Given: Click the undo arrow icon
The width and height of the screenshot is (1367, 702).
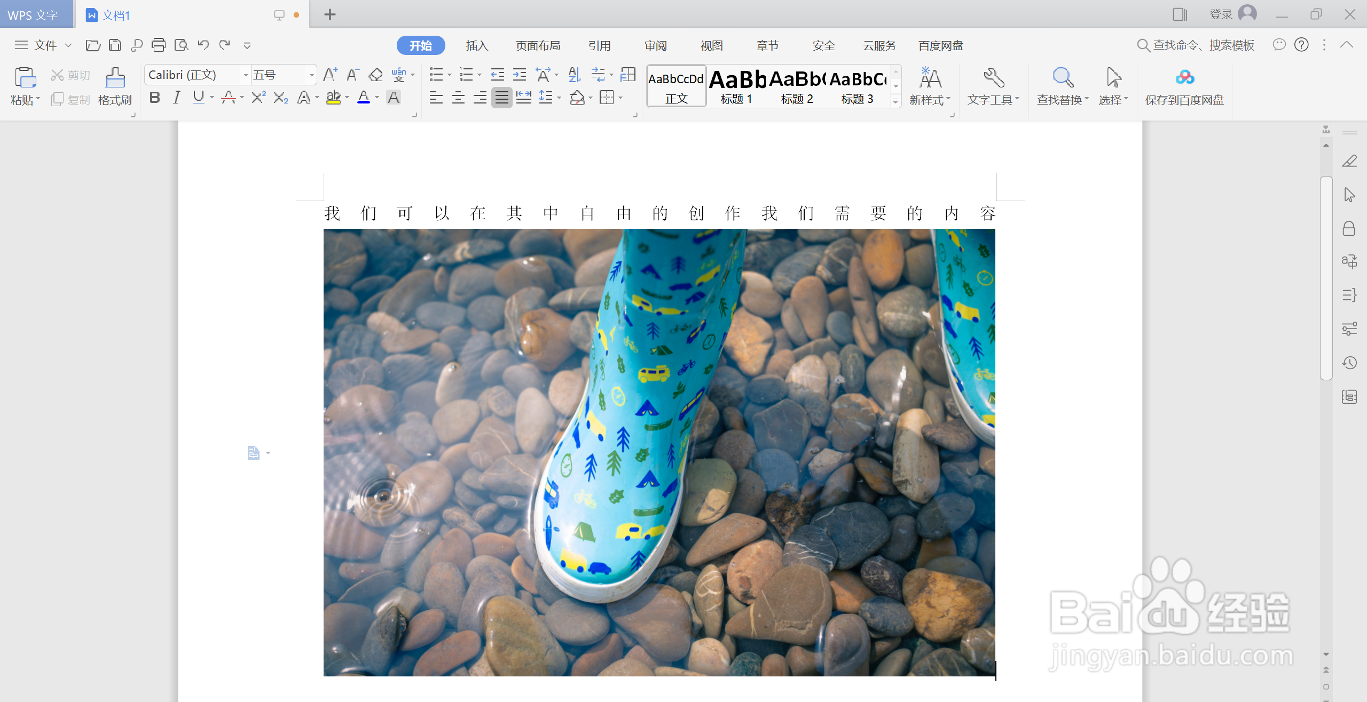Looking at the screenshot, I should (203, 45).
